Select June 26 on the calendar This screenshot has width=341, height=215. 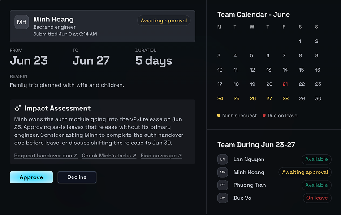[x=253, y=98]
